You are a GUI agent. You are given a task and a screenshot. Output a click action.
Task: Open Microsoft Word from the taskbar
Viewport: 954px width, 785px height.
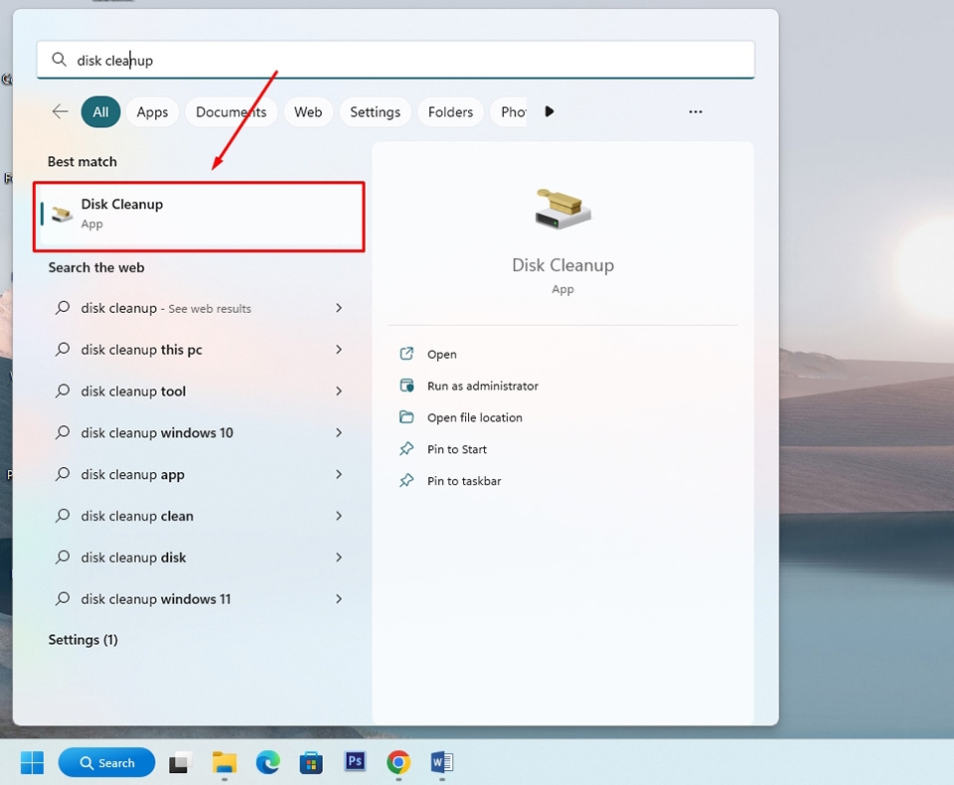point(442,762)
